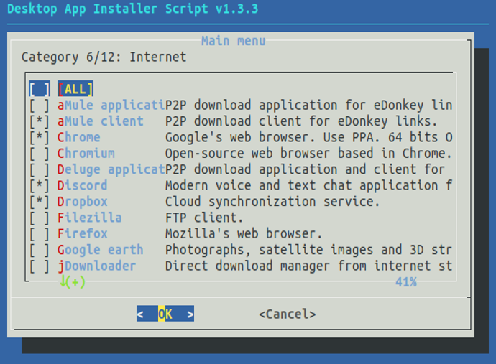The width and height of the screenshot is (496, 364).
Task: Select the 'Dropbox' entry name
Action: tap(82, 202)
